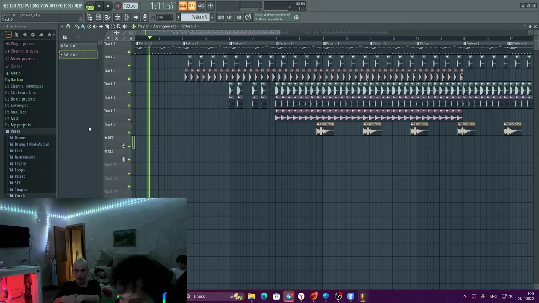Expand the Loops folder in browser
The width and height of the screenshot is (539, 303).
pos(19,170)
